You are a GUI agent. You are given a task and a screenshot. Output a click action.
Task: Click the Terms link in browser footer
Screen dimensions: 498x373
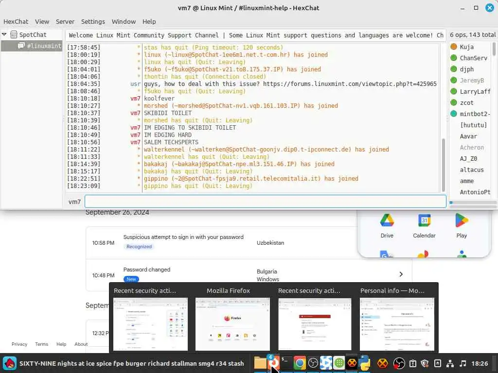(42, 344)
